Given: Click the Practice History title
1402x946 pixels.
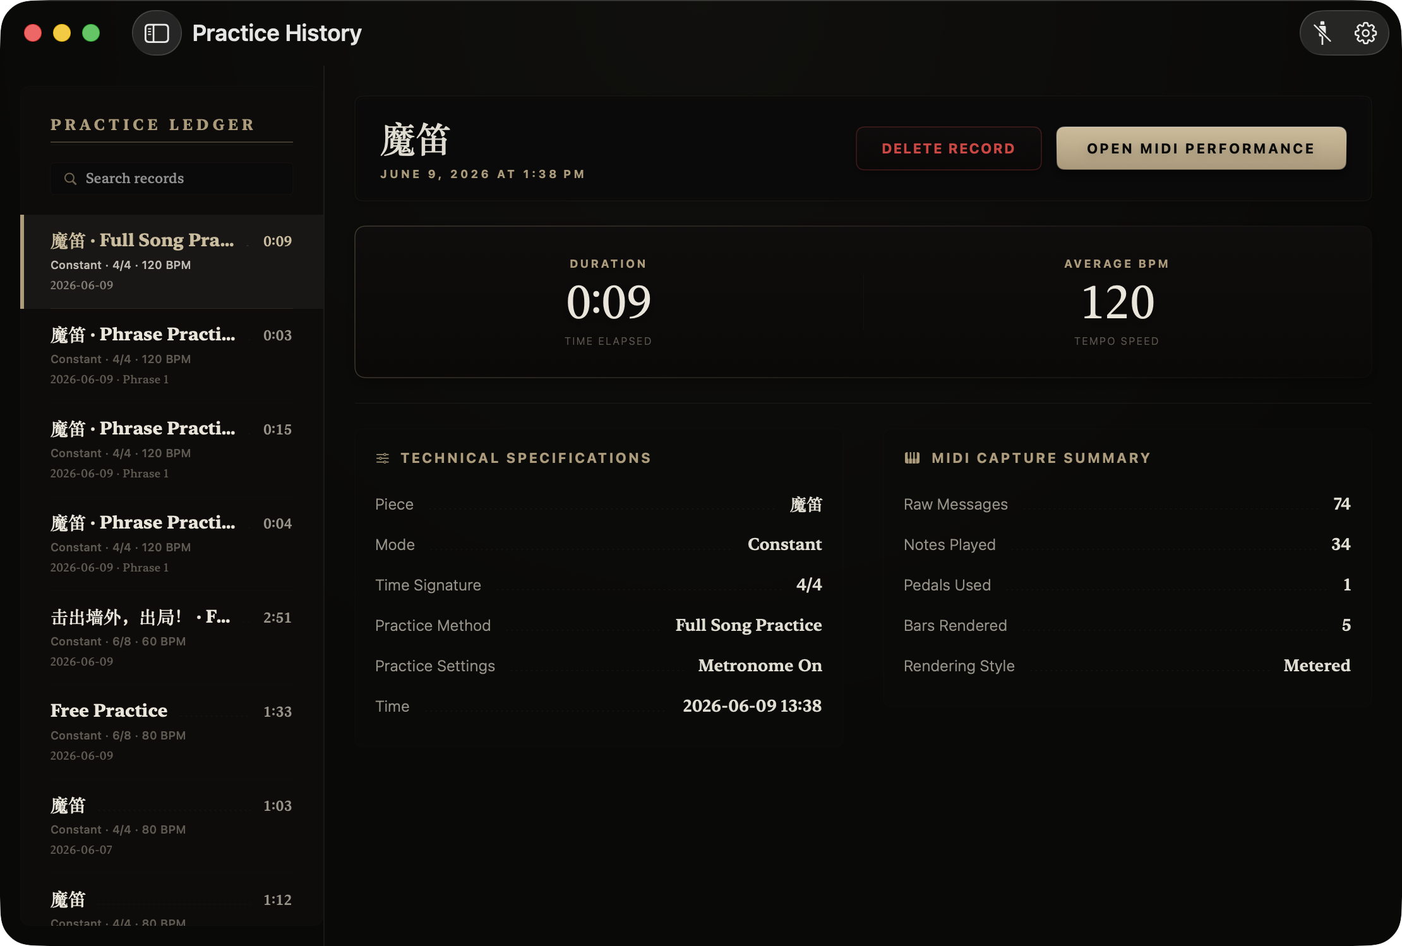Looking at the screenshot, I should pyautogui.click(x=277, y=33).
